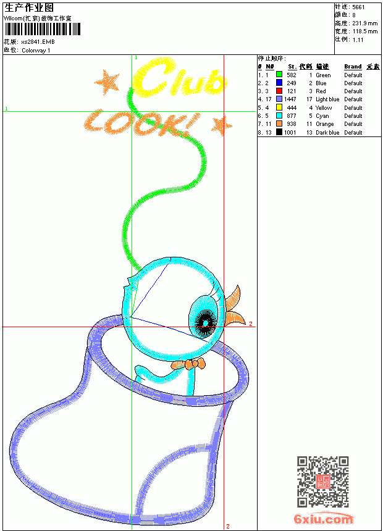Select the Blue thread color swatch
The image size is (383, 531).
pos(279,83)
